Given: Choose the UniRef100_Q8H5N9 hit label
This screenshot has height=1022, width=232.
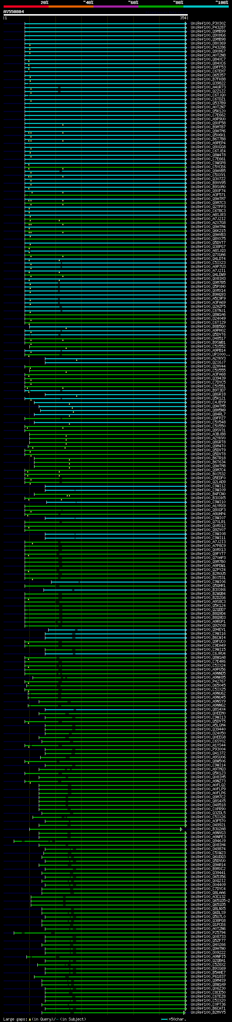Looking at the screenshot, I should [x=208, y=410].
